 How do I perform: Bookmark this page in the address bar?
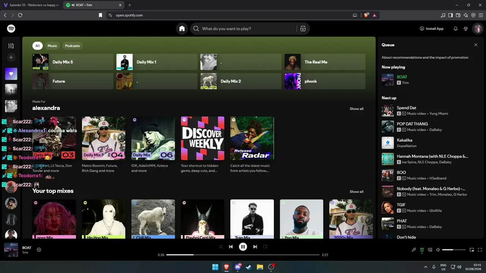tap(100, 15)
